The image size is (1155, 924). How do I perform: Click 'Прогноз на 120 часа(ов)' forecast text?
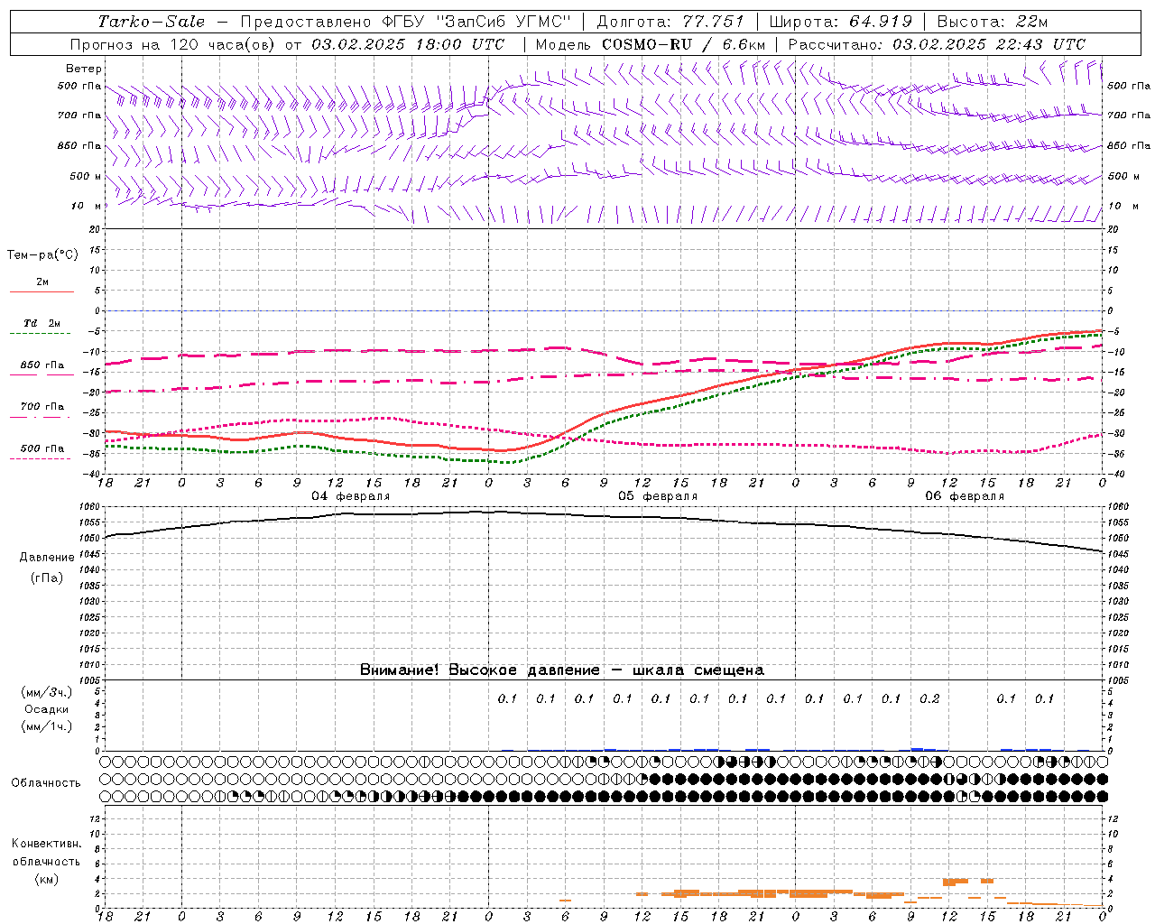point(173,44)
